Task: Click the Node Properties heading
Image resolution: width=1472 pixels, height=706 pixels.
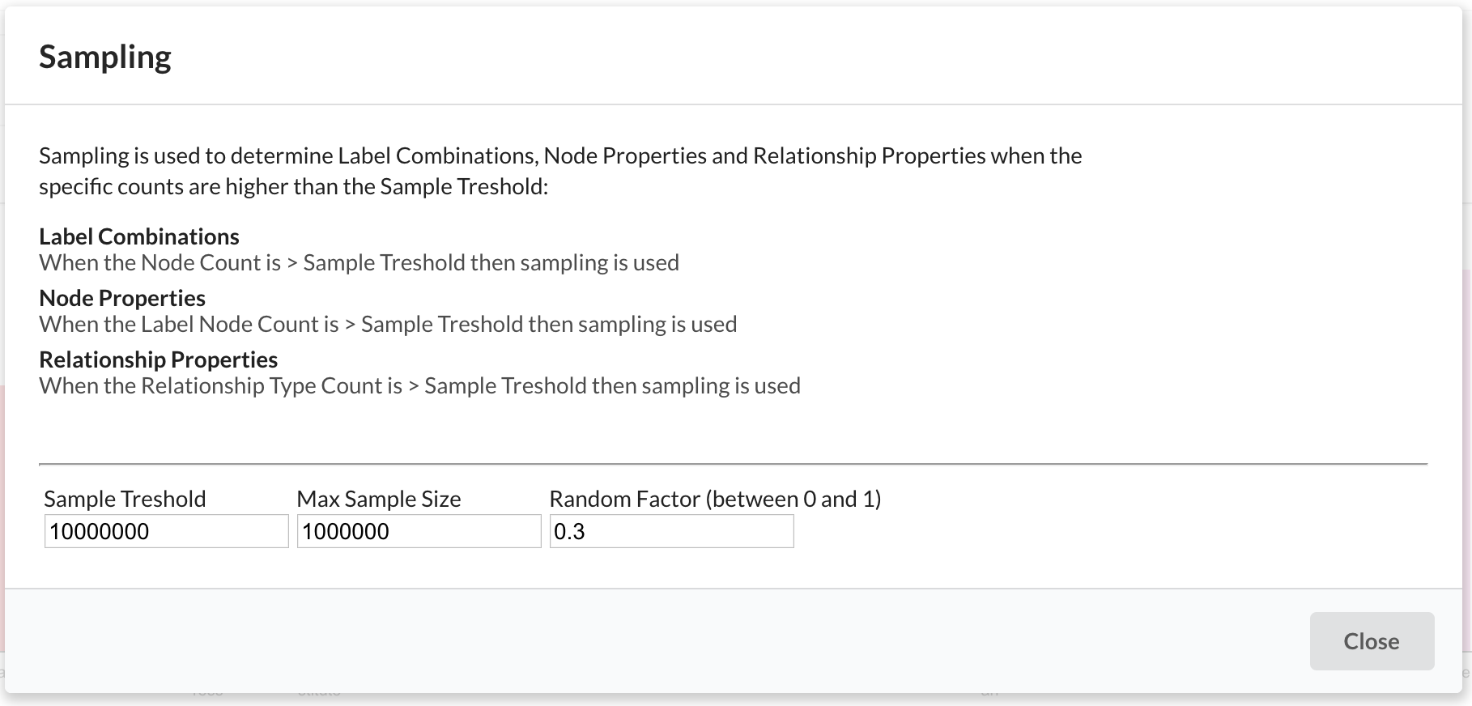Action: pos(121,297)
